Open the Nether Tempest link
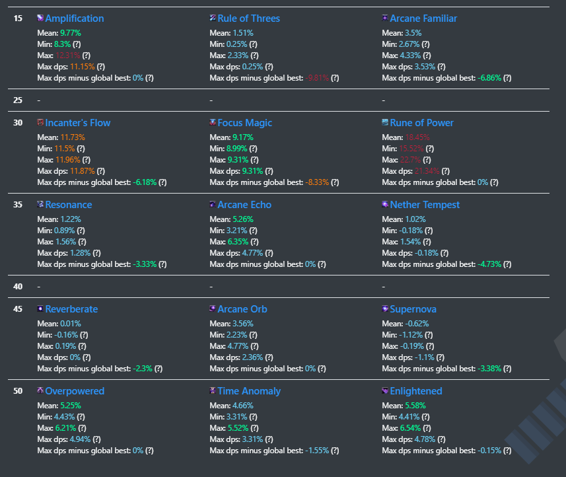The width and height of the screenshot is (566, 477). [x=425, y=205]
